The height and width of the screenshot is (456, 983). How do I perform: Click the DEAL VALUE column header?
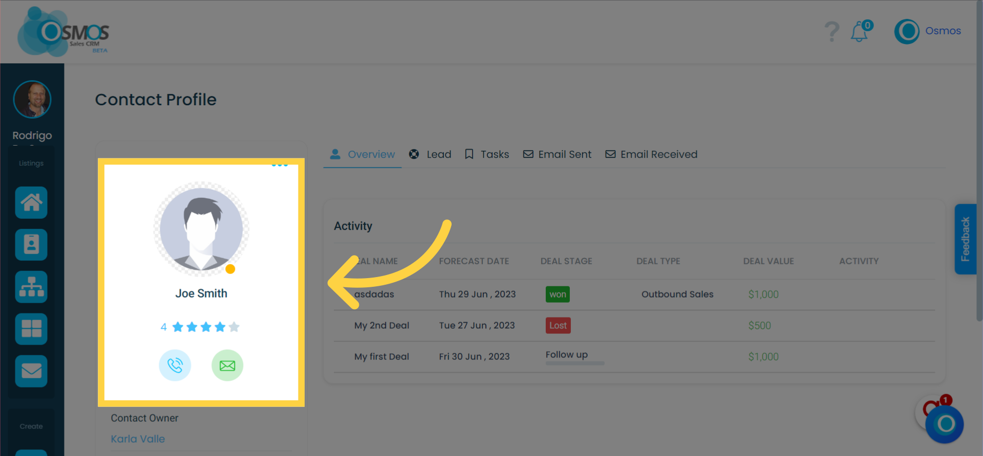pos(768,261)
